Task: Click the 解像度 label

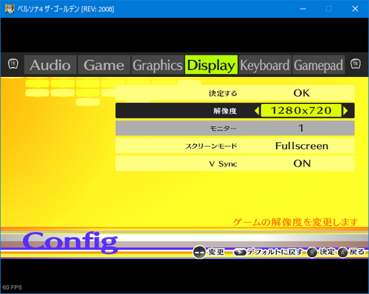Action: click(225, 111)
